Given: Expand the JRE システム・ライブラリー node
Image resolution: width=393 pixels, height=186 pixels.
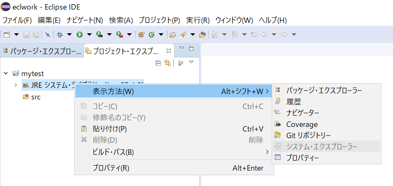Looking at the screenshot, I should coord(16,85).
